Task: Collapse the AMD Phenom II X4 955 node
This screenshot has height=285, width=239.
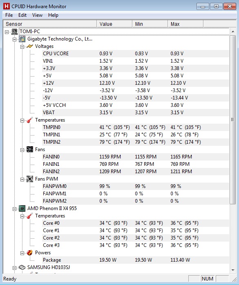Action: tap(15, 209)
